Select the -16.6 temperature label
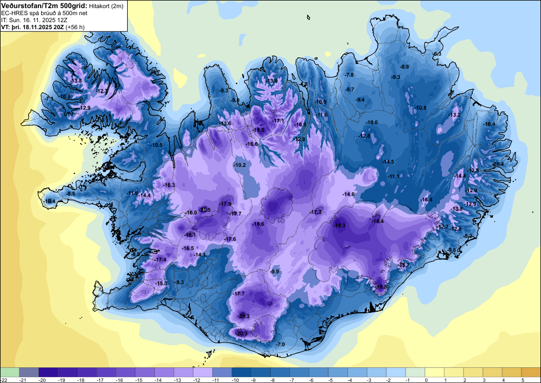541x383 pixels. [x=252, y=144]
